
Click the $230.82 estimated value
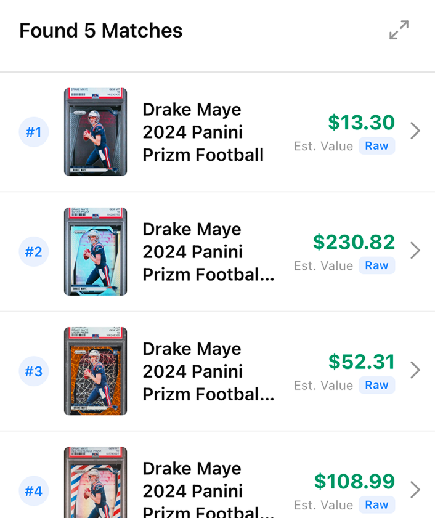(354, 242)
